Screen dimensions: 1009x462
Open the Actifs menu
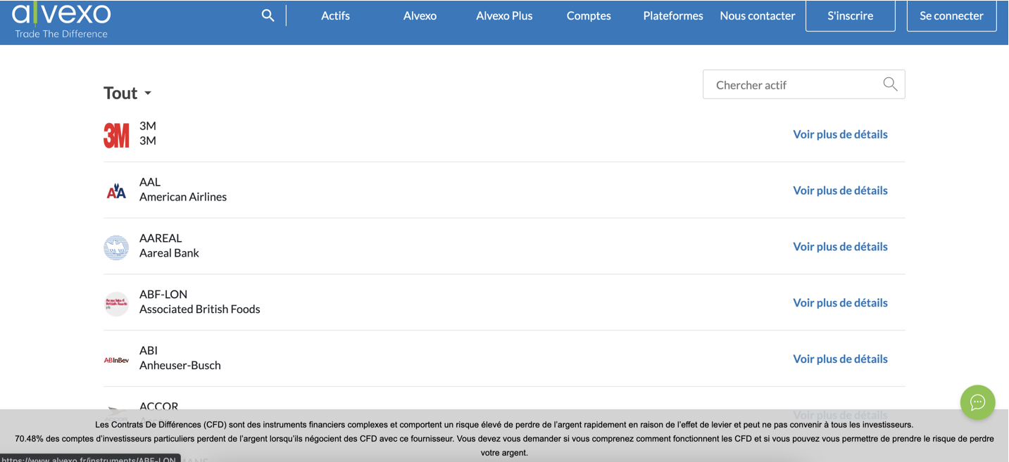pyautogui.click(x=335, y=15)
